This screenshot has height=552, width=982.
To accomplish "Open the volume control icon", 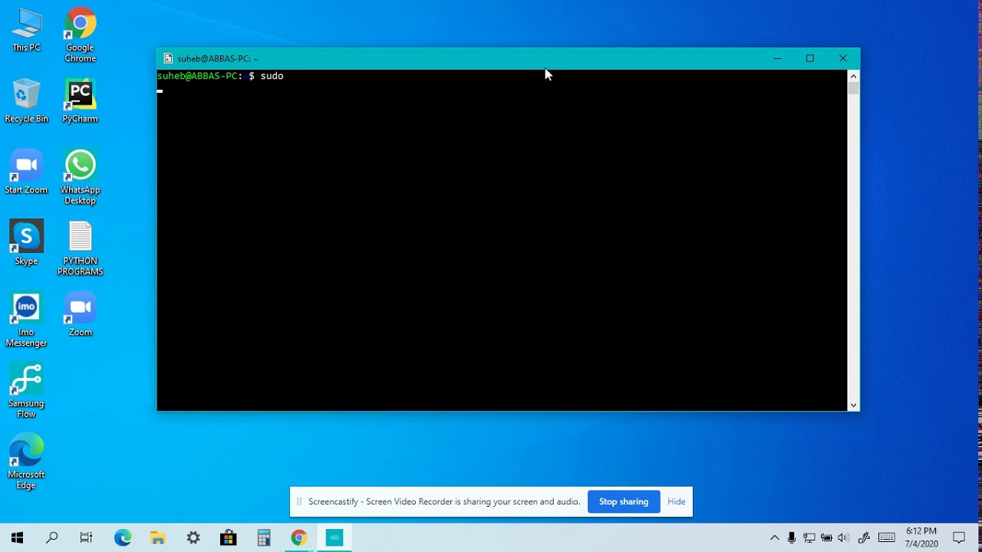I will [x=844, y=538].
